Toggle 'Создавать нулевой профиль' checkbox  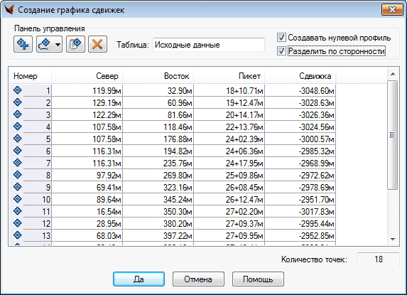click(x=281, y=38)
